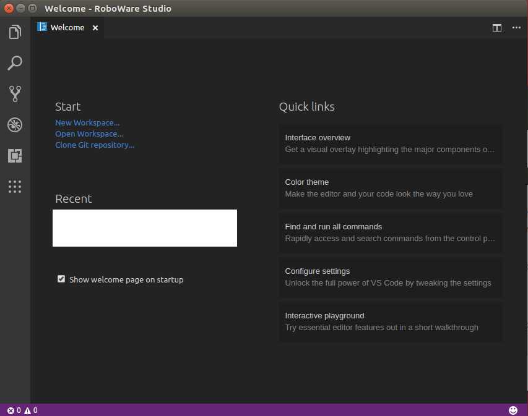The image size is (528, 416).
Task: Click the Clone Git repository... link
Action: (95, 145)
